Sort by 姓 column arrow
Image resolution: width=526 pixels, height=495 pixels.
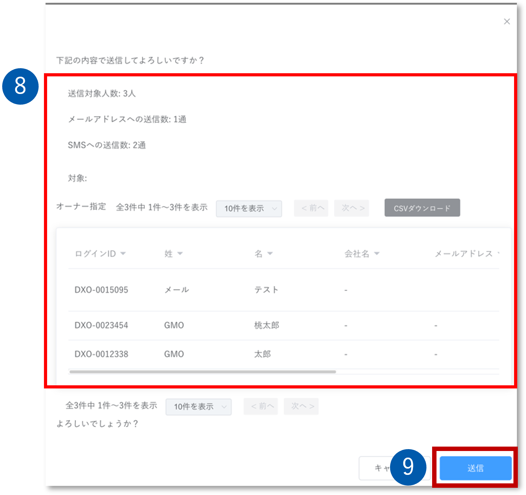[180, 254]
